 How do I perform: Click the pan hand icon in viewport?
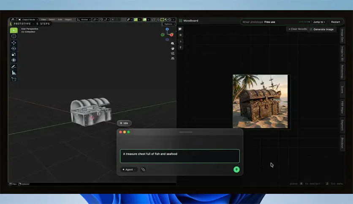(172, 48)
